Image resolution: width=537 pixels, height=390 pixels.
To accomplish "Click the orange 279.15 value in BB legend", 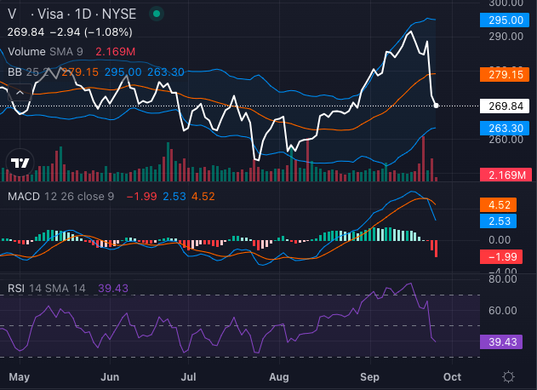I will 80,72.
